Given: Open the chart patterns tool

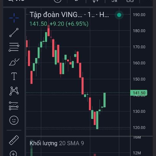Looking at the screenshot, I should point(14,91).
